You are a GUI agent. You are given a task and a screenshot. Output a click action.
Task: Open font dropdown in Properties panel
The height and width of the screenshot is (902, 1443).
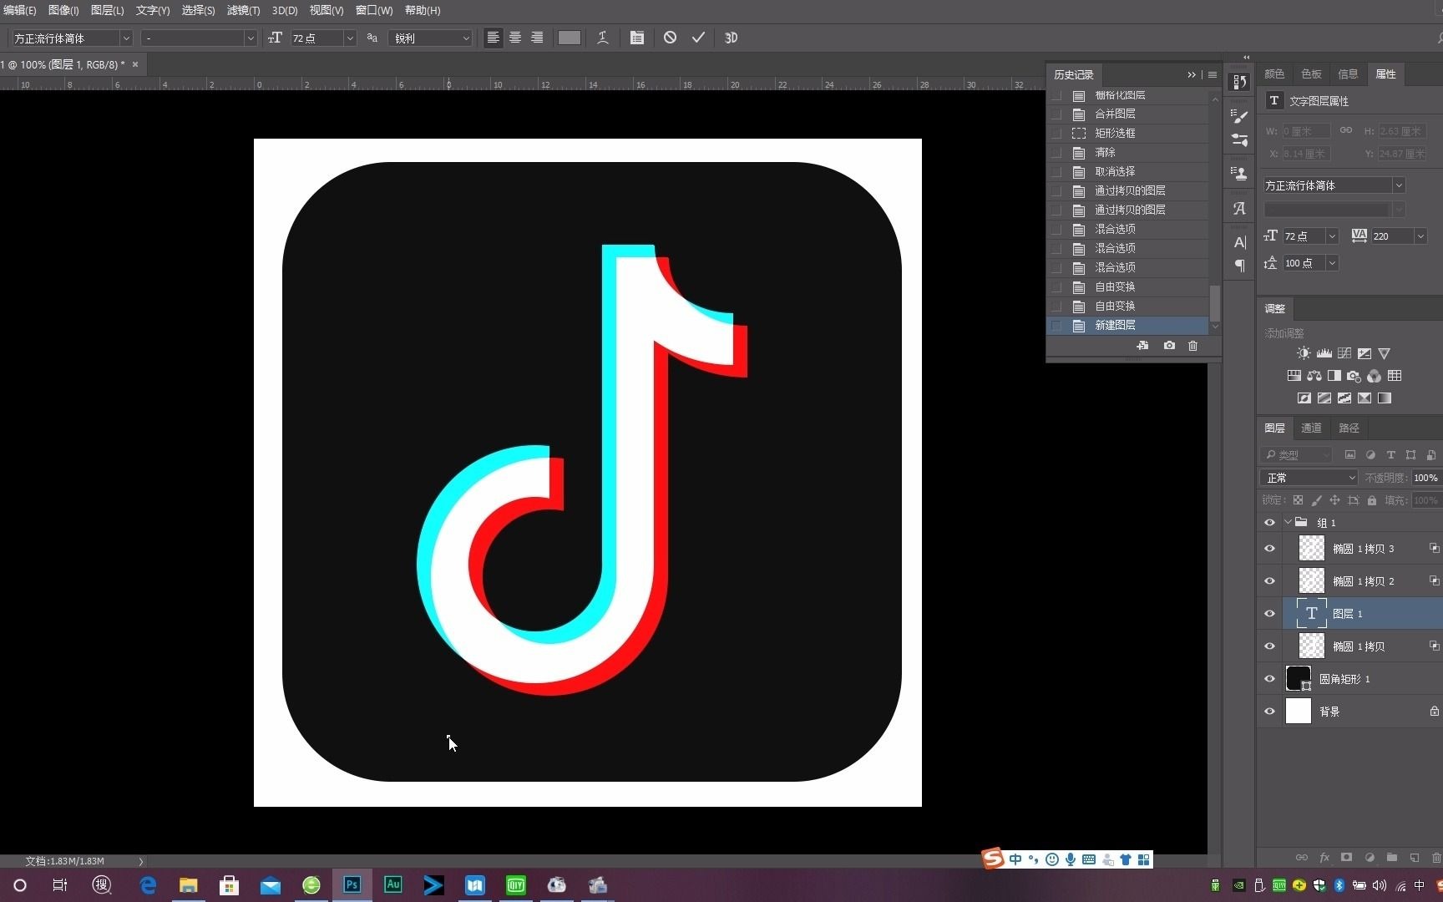(x=1399, y=185)
